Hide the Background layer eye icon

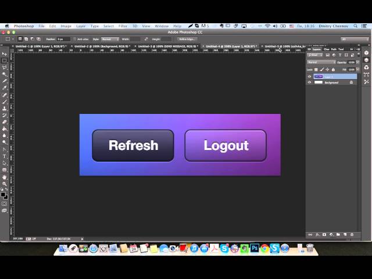point(309,83)
